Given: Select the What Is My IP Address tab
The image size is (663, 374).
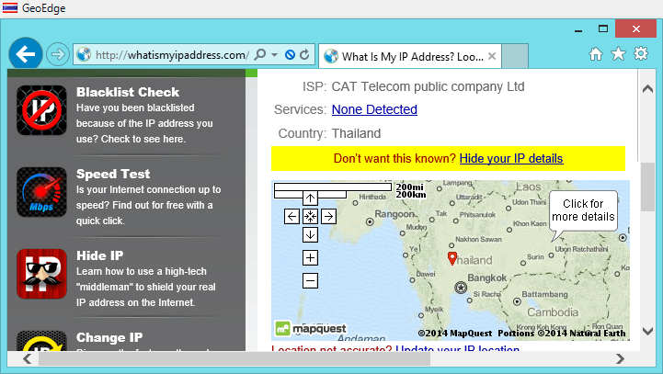Looking at the screenshot, I should 410,56.
